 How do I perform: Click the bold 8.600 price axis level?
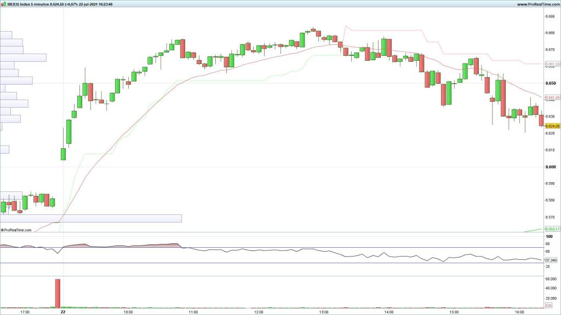pyautogui.click(x=550, y=167)
